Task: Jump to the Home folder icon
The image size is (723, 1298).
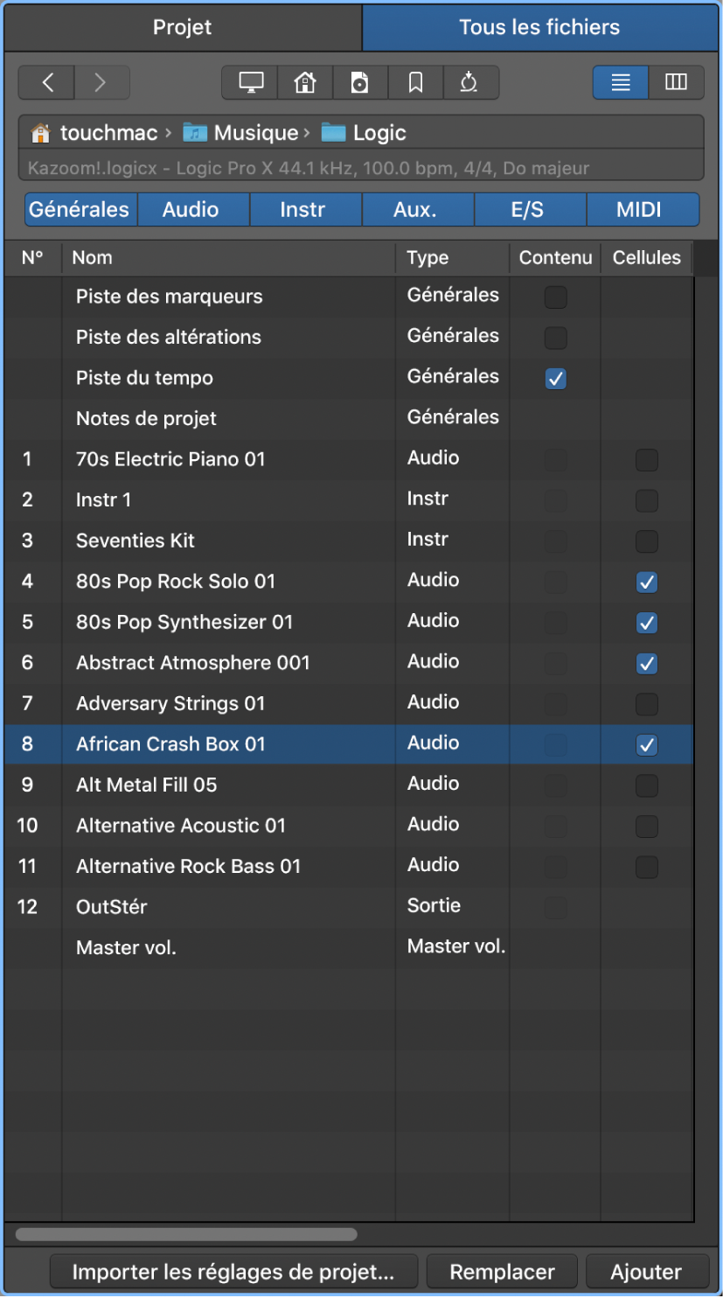Action: pos(305,82)
